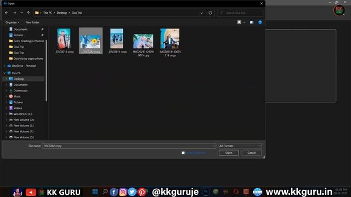This screenshot has height=197, width=351.
Task: Click Photoshop icon in the taskbar
Action: [x=206, y=192]
